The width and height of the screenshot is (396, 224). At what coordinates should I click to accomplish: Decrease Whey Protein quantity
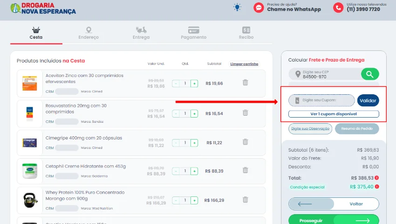pyautogui.click(x=176, y=201)
